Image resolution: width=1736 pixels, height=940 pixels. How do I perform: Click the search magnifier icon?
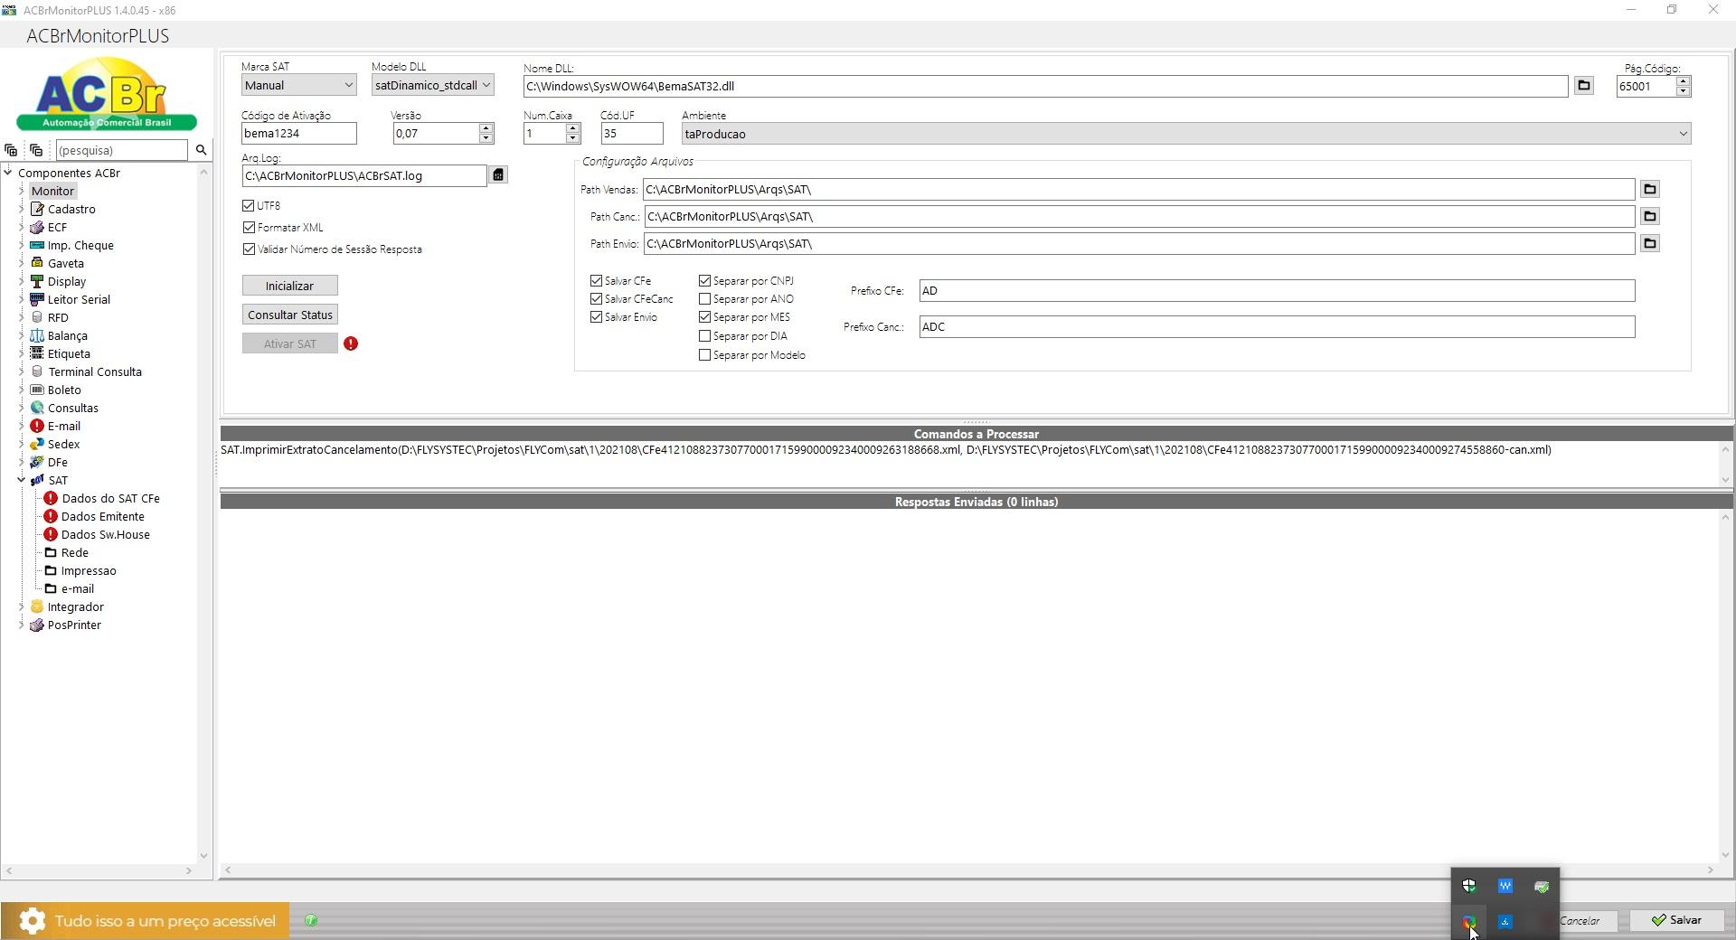point(201,150)
